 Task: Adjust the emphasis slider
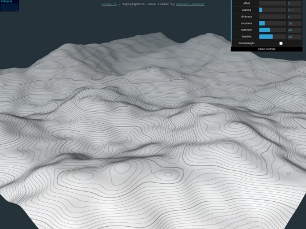tap(273, 23)
